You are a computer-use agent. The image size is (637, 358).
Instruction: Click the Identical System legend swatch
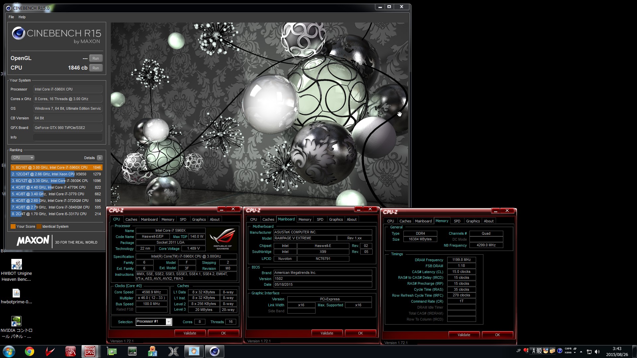39,226
